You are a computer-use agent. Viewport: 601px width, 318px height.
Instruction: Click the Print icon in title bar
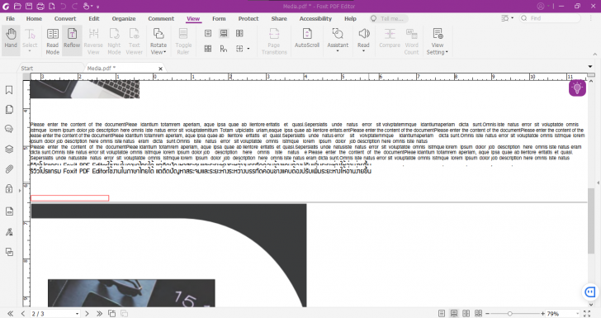pos(40,6)
